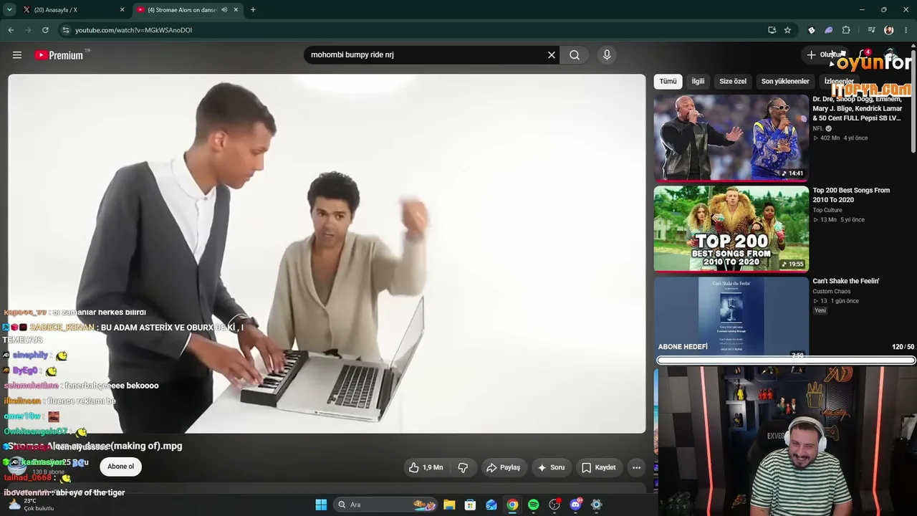Click the Paylaş share button
The width and height of the screenshot is (917, 516).
(x=503, y=468)
